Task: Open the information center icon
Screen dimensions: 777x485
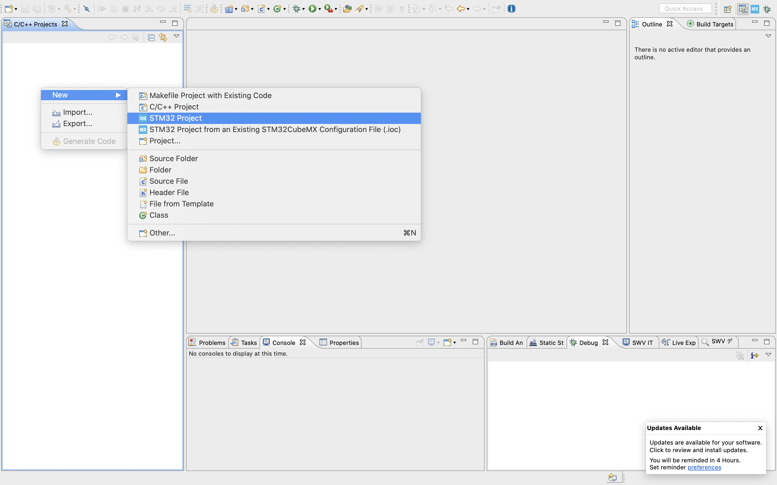Action: pyautogui.click(x=512, y=9)
